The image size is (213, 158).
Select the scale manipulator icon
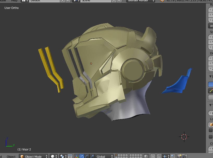click(x=92, y=156)
